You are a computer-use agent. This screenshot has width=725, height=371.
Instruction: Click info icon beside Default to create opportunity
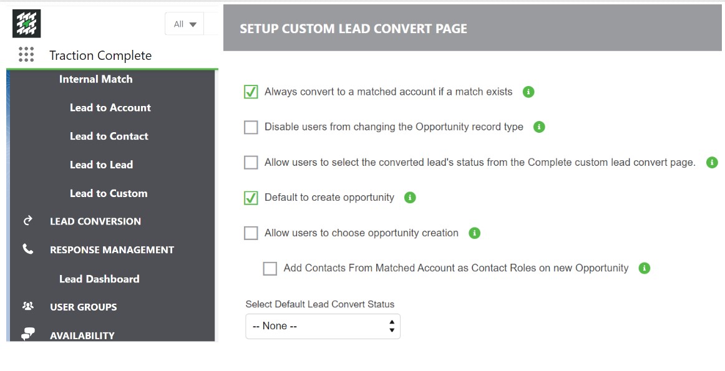pyautogui.click(x=410, y=198)
